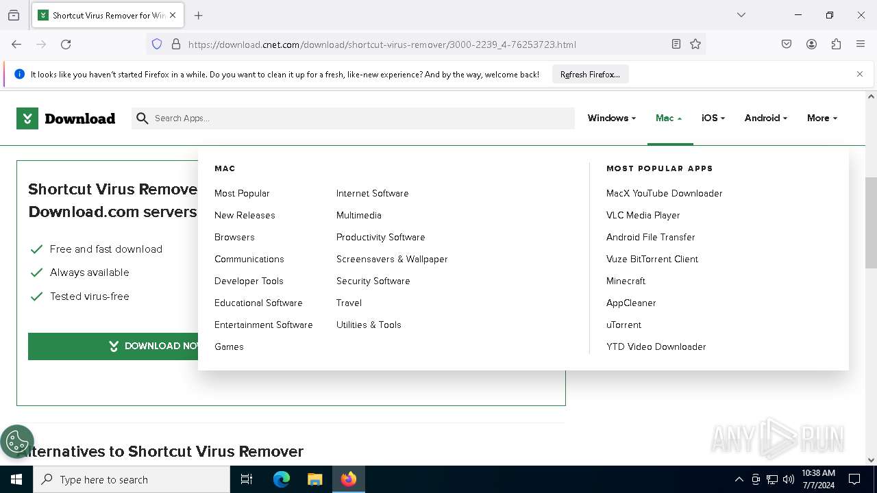Click the Windows taskbar search box
Viewport: 877px width, 493px height.
(x=132, y=479)
